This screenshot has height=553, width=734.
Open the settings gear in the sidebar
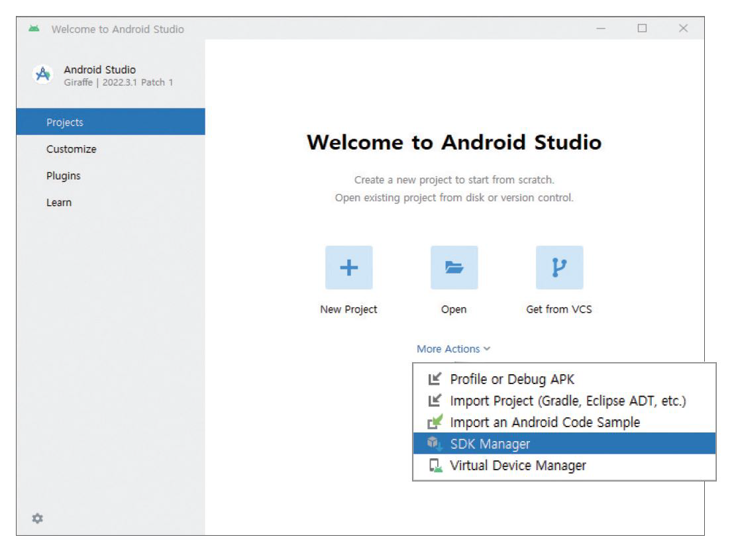coord(38,518)
